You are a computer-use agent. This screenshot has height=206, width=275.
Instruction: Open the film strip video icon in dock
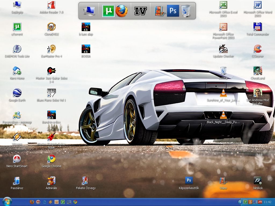pyautogui.click(x=160, y=11)
